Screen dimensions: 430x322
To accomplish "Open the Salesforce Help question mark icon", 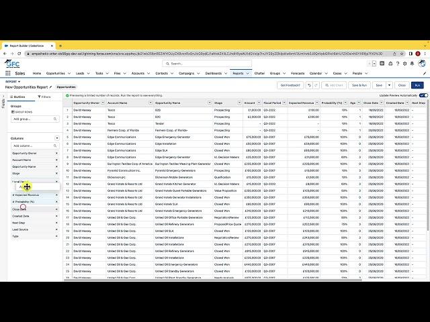I will (x=398, y=64).
